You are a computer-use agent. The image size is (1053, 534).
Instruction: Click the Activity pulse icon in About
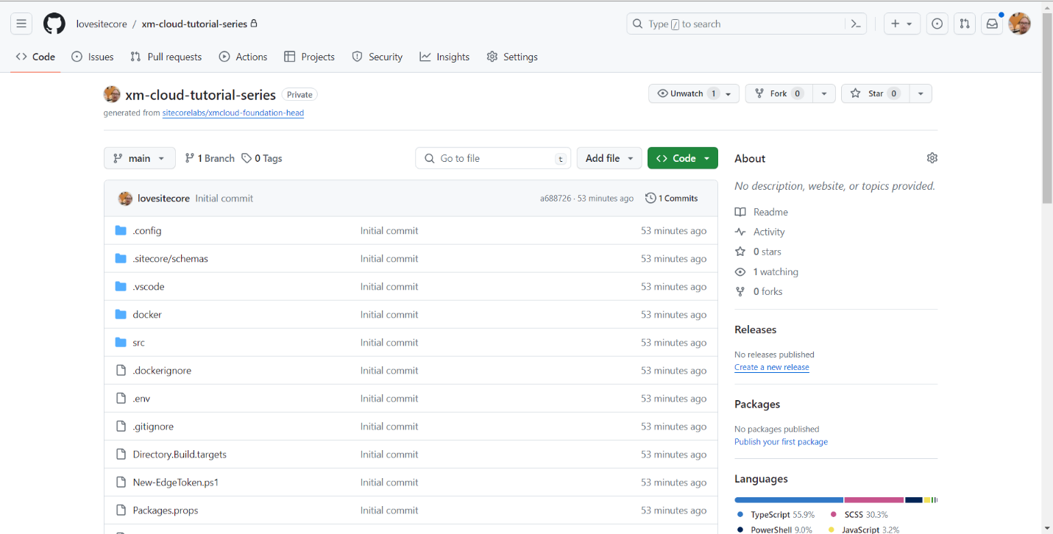click(x=740, y=232)
